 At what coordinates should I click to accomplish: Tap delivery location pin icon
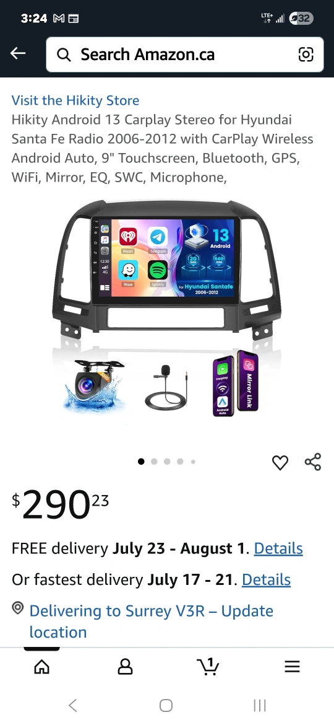[x=17, y=607]
